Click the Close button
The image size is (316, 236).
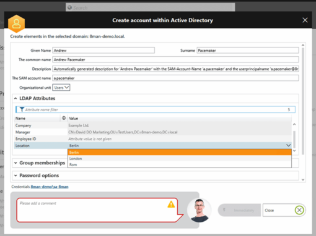coord(284,210)
